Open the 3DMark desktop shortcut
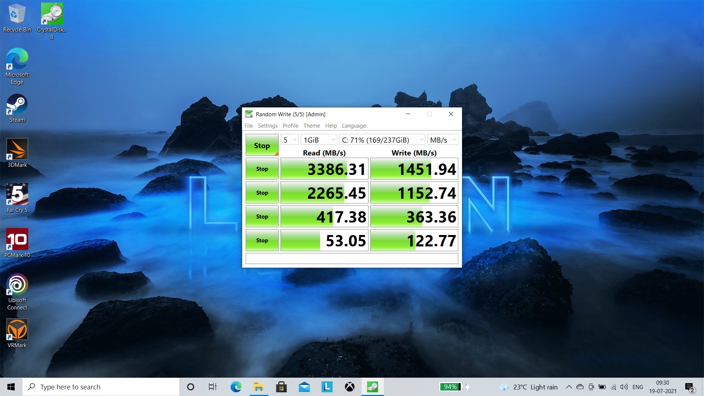704x396 pixels. coord(17,153)
